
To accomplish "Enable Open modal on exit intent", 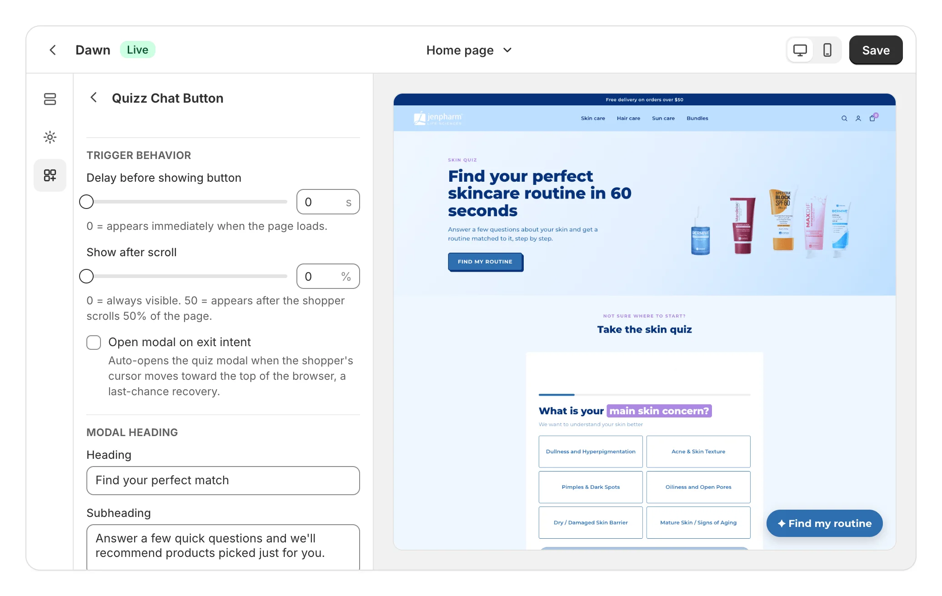I will pyautogui.click(x=94, y=343).
